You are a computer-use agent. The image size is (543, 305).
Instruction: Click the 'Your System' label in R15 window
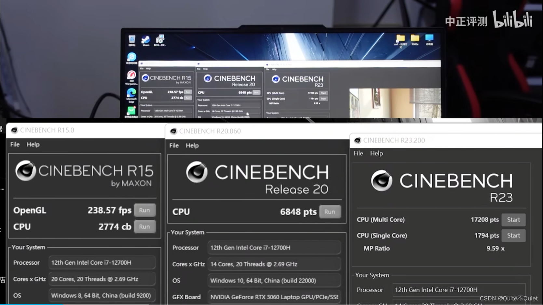tap(28, 247)
